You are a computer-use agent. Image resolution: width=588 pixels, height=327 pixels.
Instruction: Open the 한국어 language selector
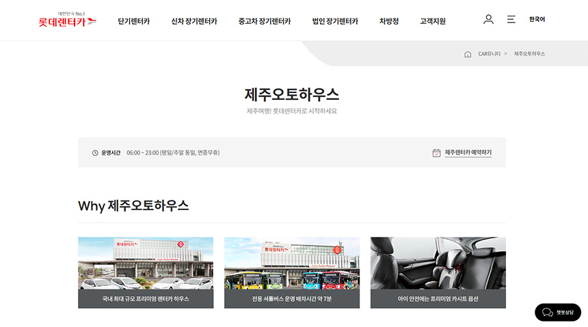tap(537, 19)
